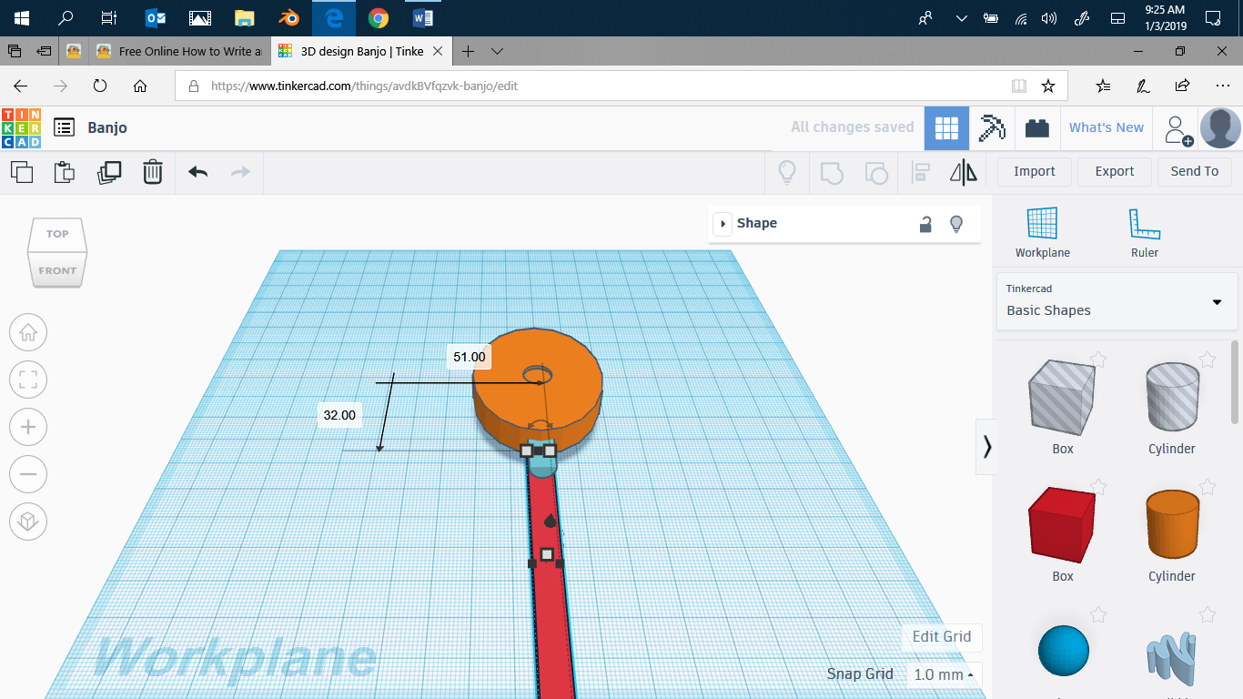Expand the Shape panel arrow
Image resolution: width=1243 pixels, height=699 pixels.
pyautogui.click(x=723, y=224)
